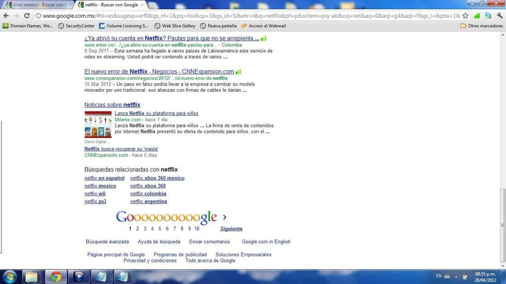The width and height of the screenshot is (506, 284).
Task: Open File Explorer from taskbar
Action: click(x=31, y=277)
